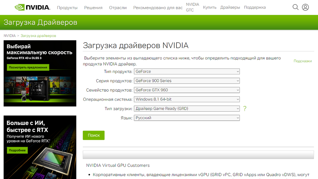The height and width of the screenshot is (179, 318).
Task: Click the Загрузка драйверов breadcrumb
Action: click(x=38, y=36)
